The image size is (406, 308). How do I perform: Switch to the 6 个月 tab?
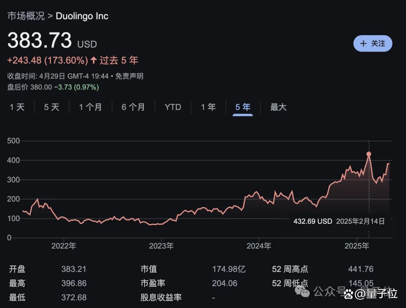(x=133, y=107)
